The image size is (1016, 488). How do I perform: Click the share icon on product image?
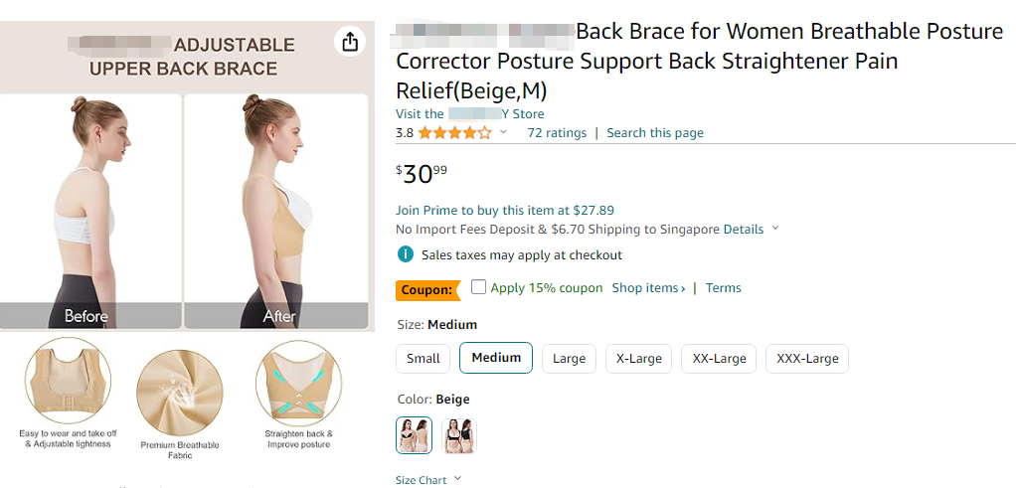coord(349,42)
